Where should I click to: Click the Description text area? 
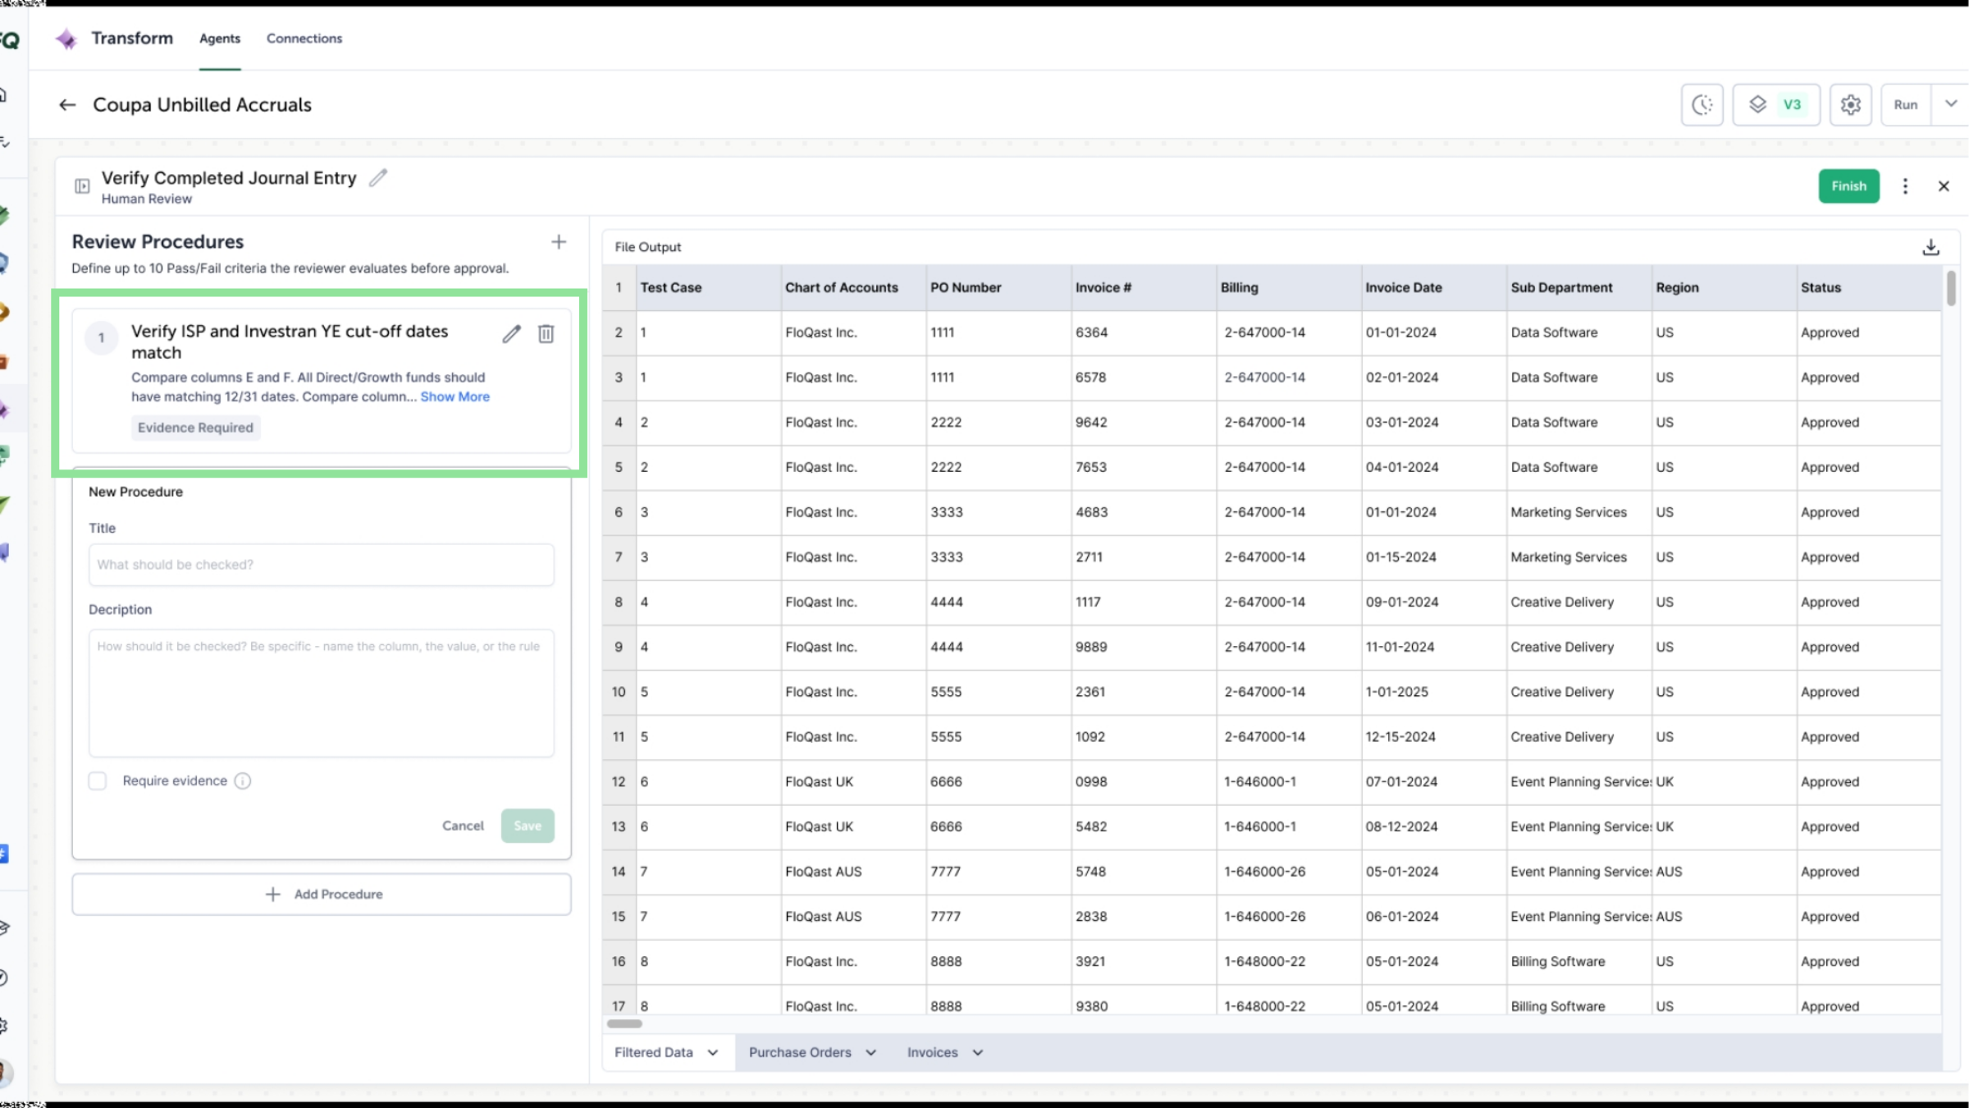pos(322,693)
